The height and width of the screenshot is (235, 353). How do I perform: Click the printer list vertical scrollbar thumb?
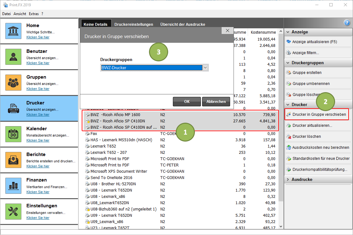pyautogui.click(x=281, y=117)
